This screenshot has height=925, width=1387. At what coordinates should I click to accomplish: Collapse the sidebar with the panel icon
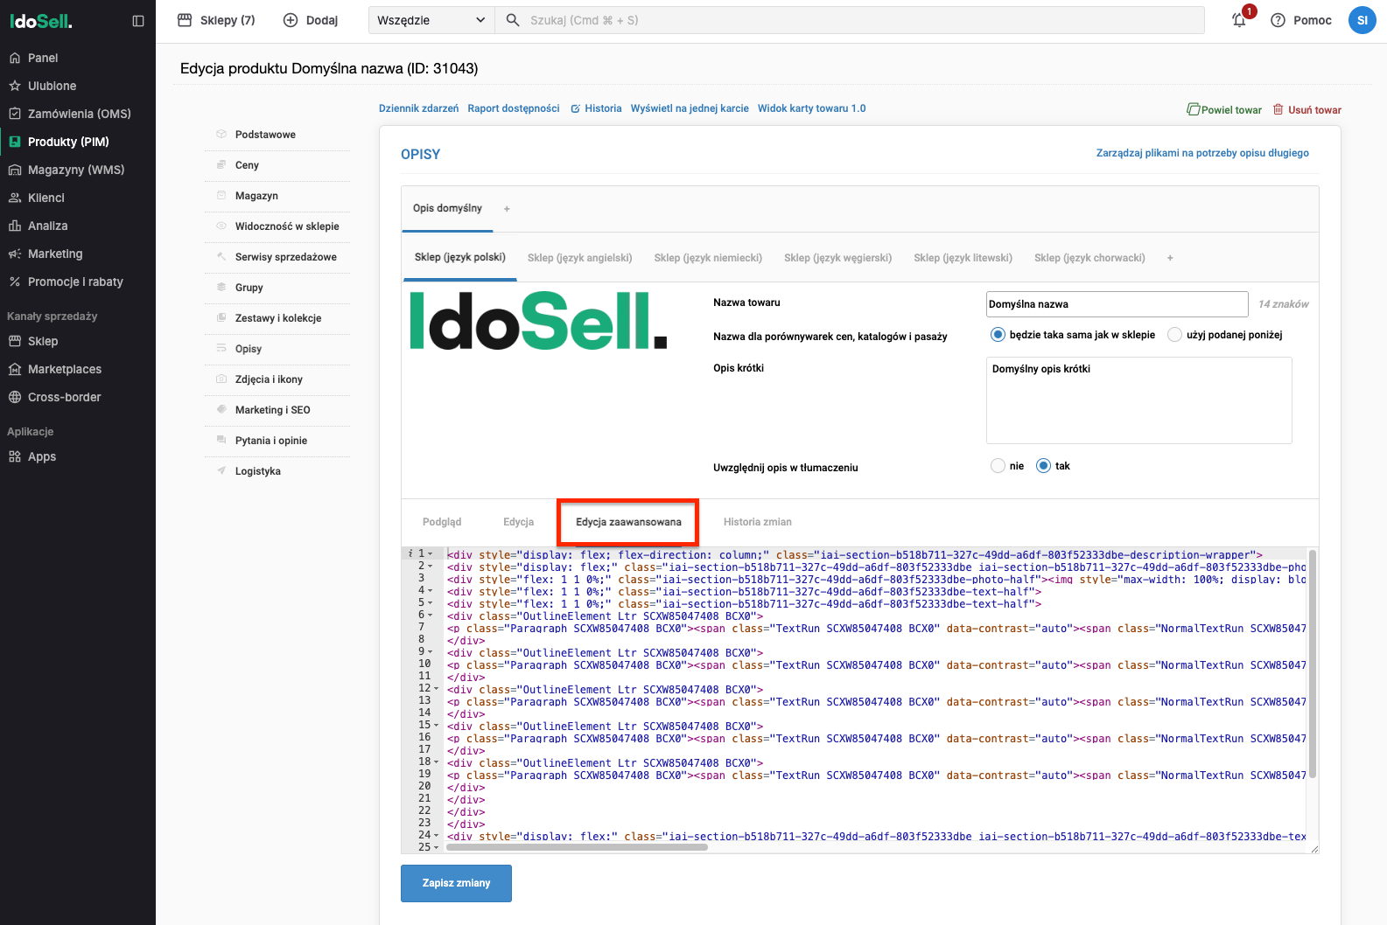pyautogui.click(x=138, y=21)
